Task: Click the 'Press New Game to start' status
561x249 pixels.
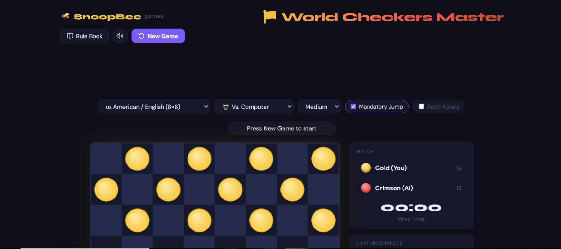Action: tap(282, 128)
